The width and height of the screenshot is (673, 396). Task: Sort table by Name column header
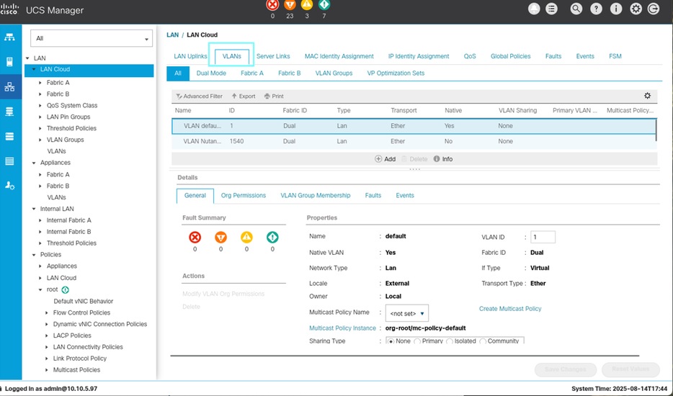pyautogui.click(x=183, y=110)
